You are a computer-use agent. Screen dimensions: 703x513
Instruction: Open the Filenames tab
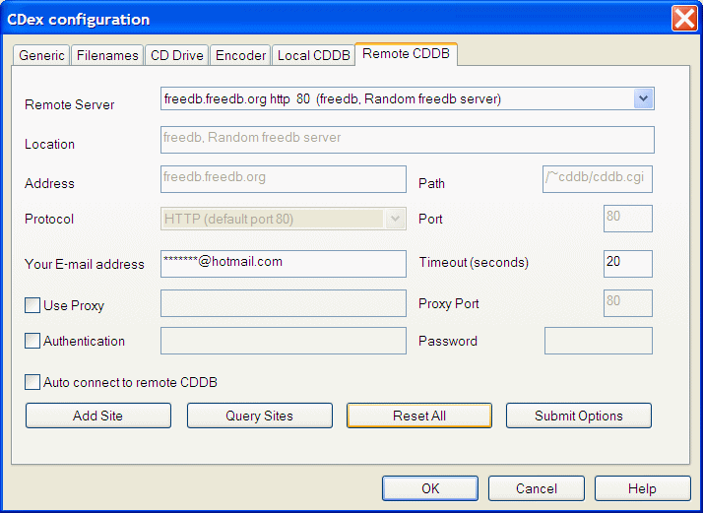click(107, 55)
